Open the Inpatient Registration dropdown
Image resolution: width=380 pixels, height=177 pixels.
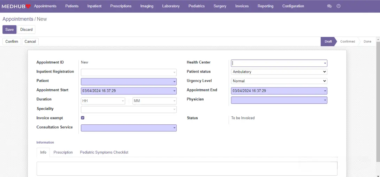[x=129, y=72]
